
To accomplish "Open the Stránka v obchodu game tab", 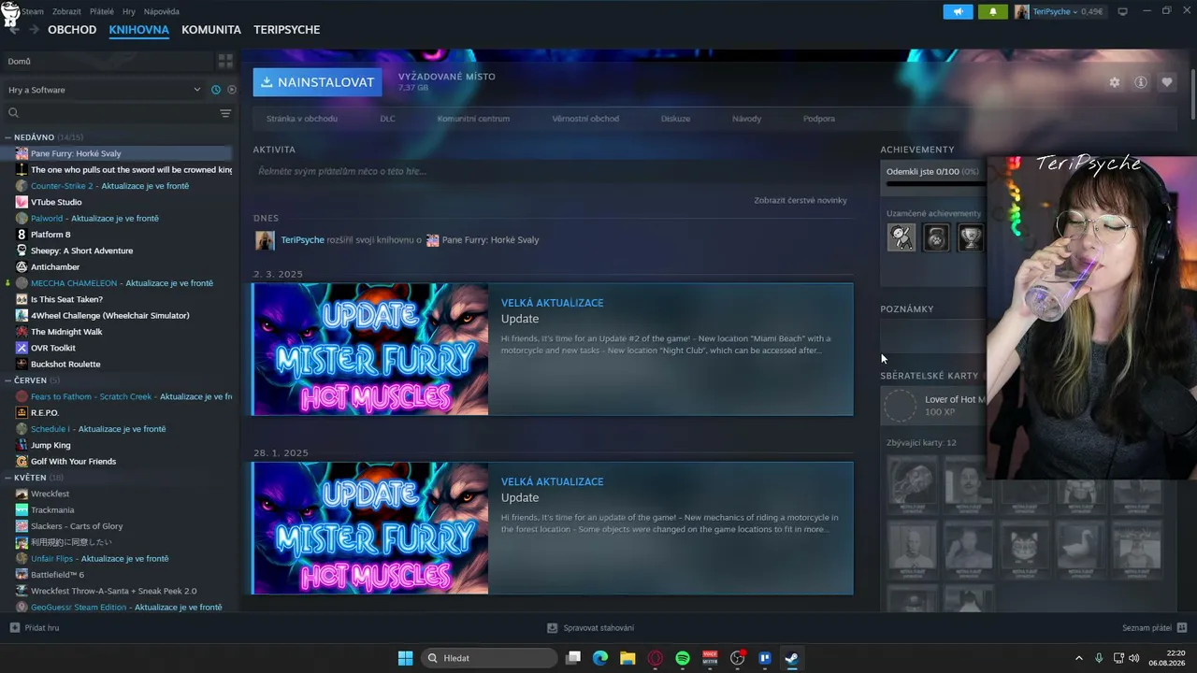I will (302, 119).
